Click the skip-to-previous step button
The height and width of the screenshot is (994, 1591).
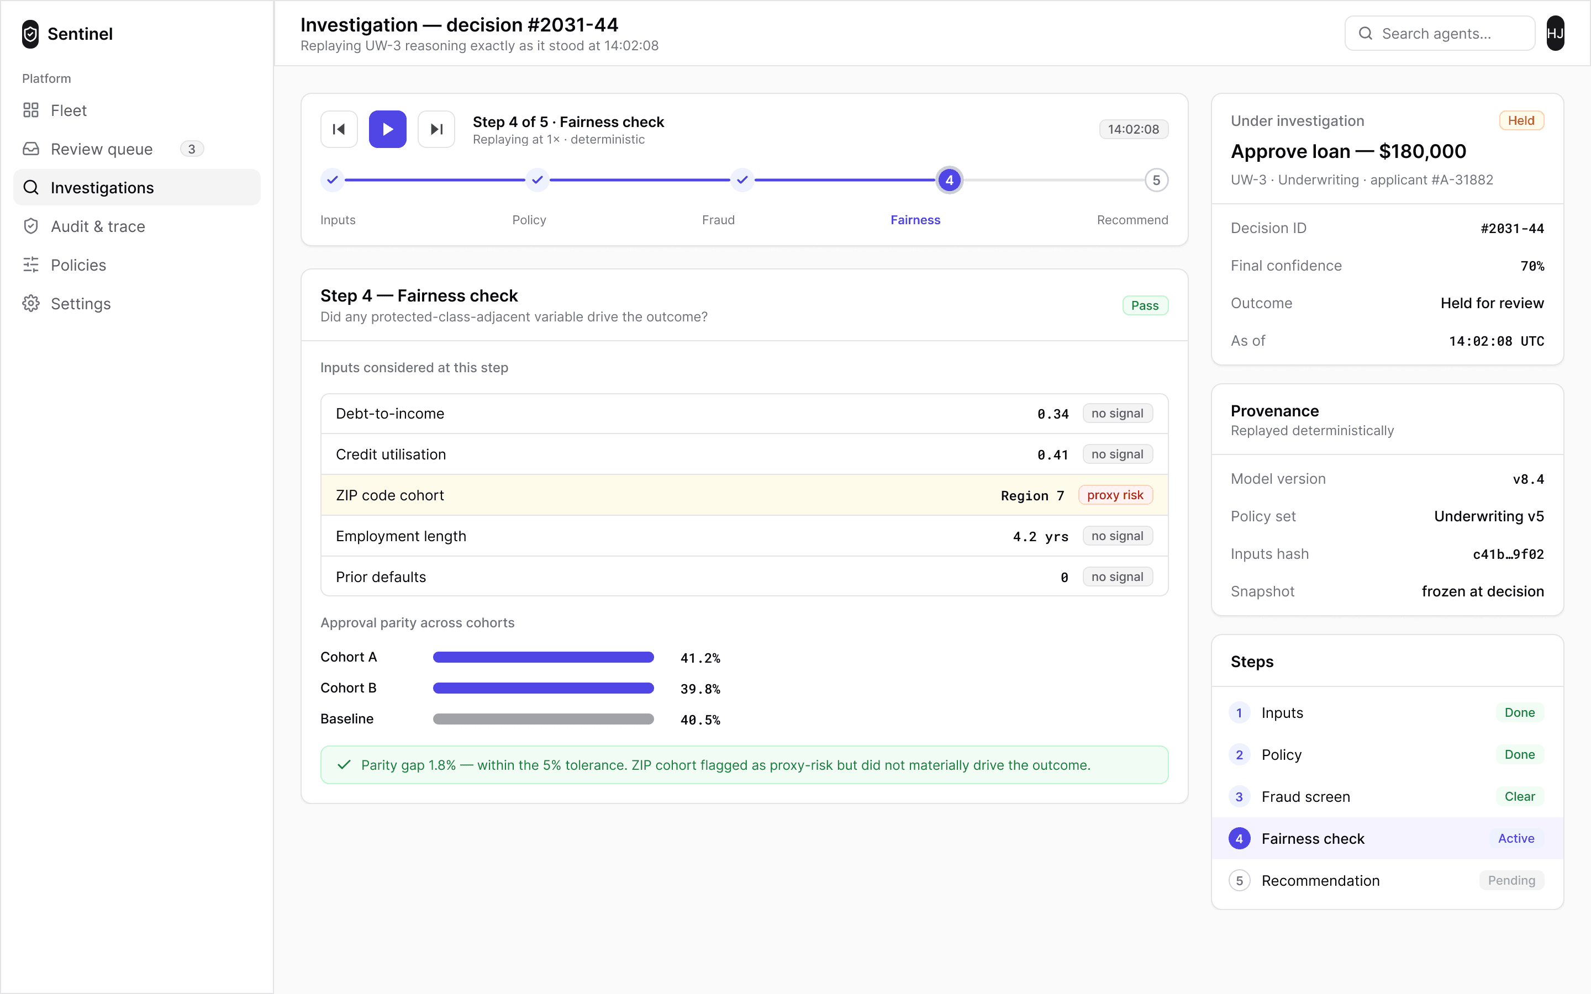pos(339,129)
